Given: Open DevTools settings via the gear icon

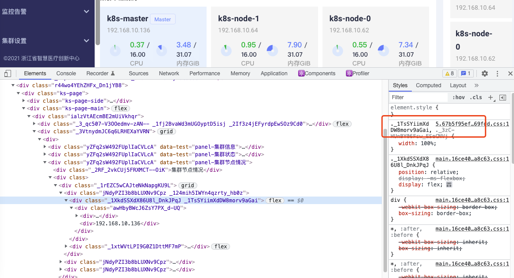Looking at the screenshot, I should pos(485,73).
